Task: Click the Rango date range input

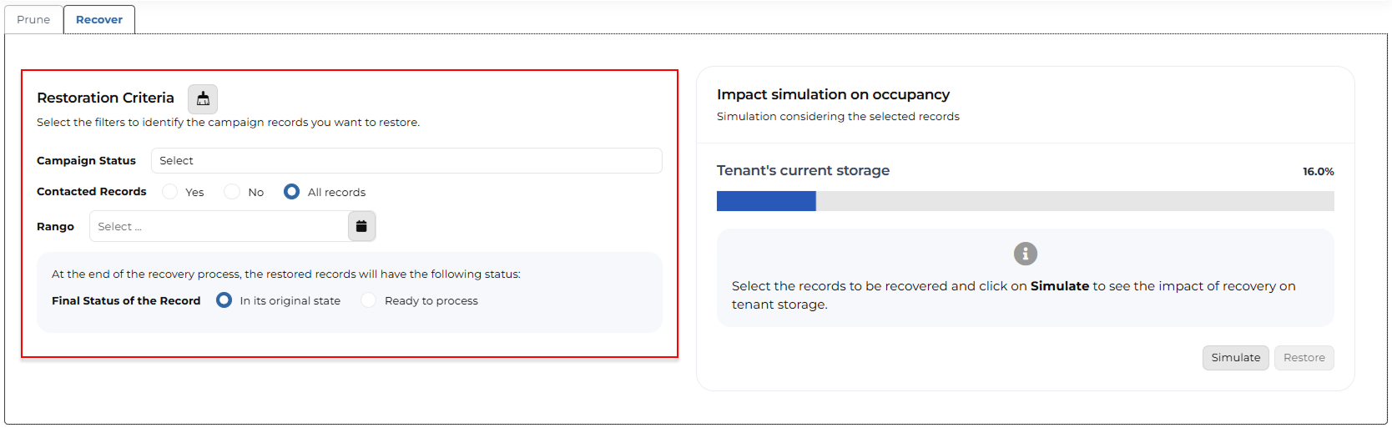Action: pos(219,226)
